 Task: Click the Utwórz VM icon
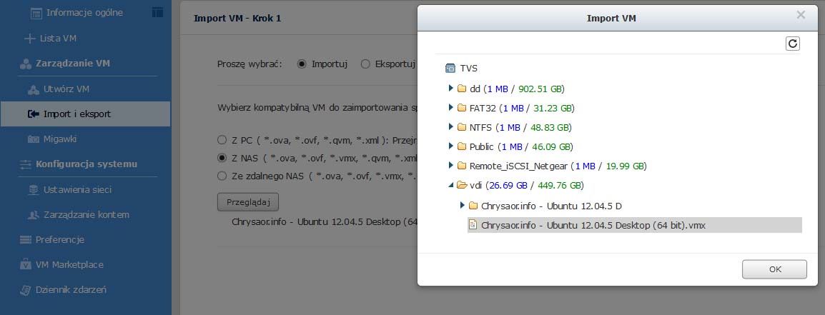click(33, 89)
